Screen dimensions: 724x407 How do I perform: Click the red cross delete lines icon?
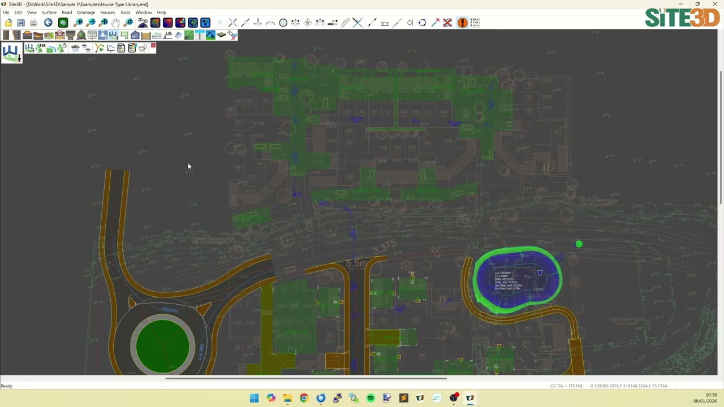pyautogui.click(x=447, y=23)
